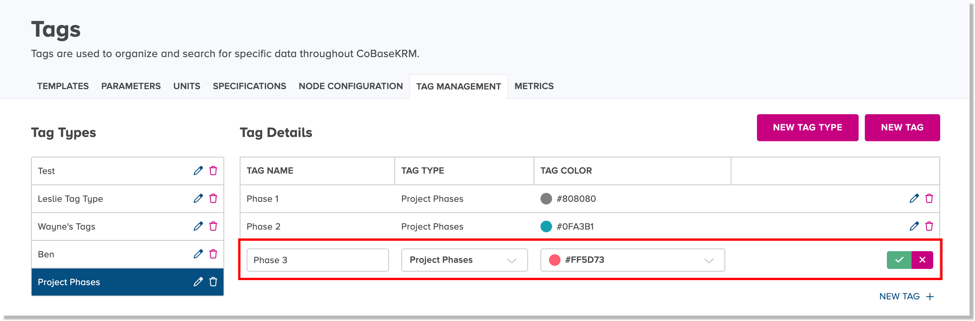Click the Phase 3 tag name field
The height and width of the screenshot is (321, 975).
click(x=317, y=260)
